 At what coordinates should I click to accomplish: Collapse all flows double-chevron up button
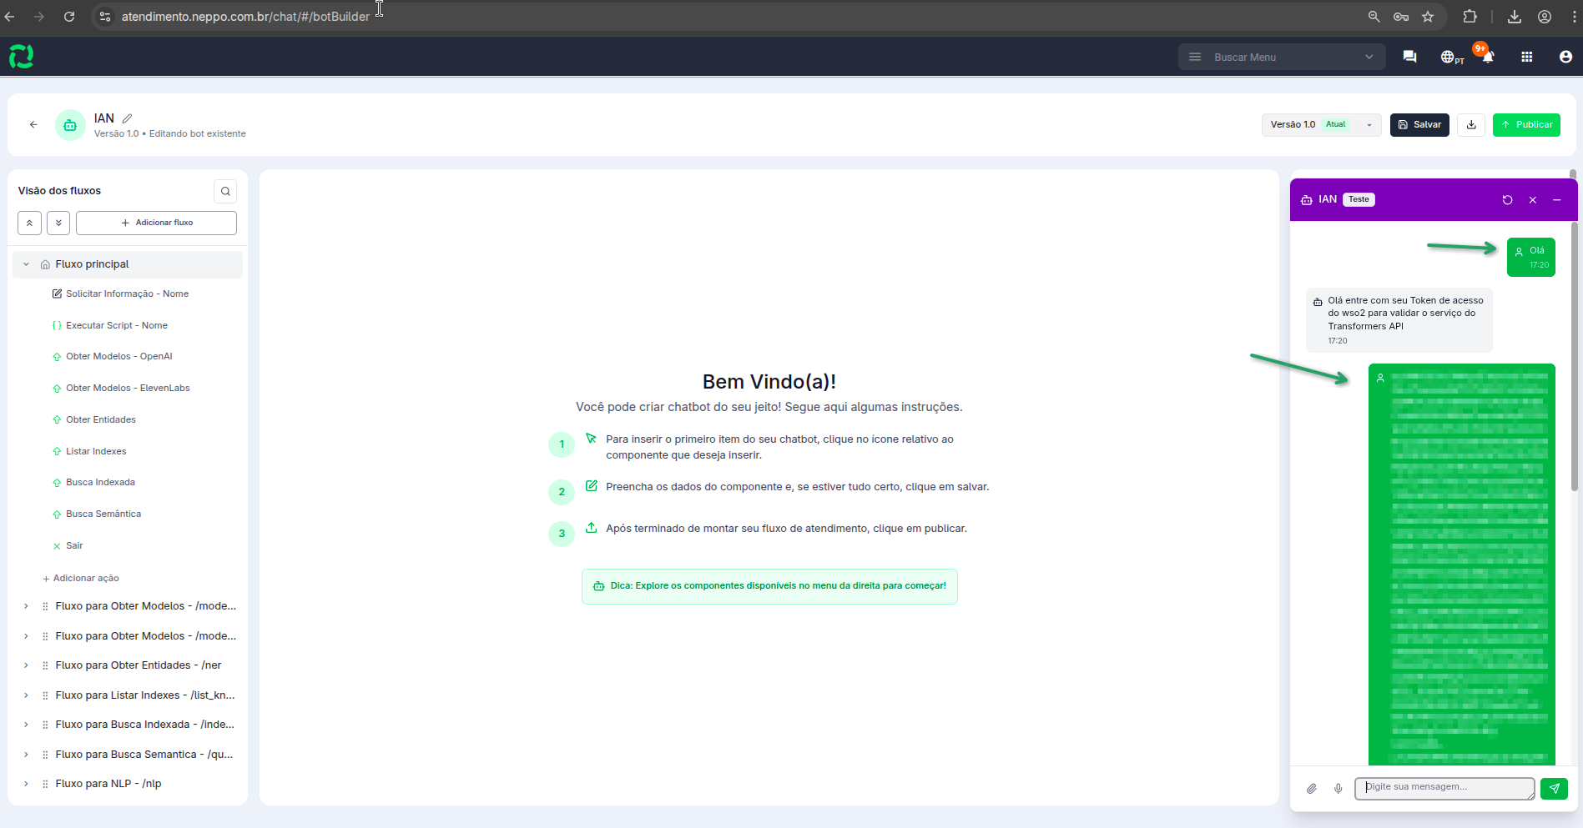29,223
